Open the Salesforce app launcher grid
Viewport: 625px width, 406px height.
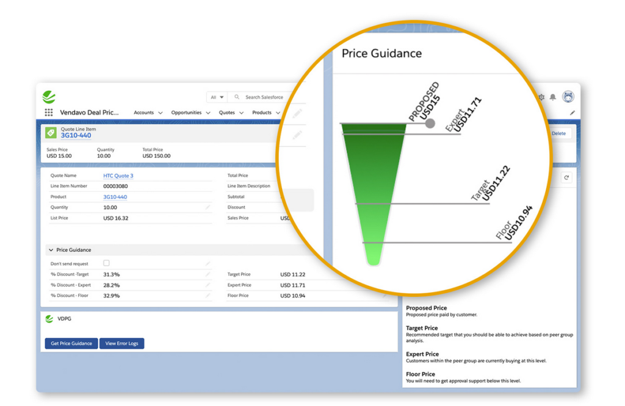point(49,112)
